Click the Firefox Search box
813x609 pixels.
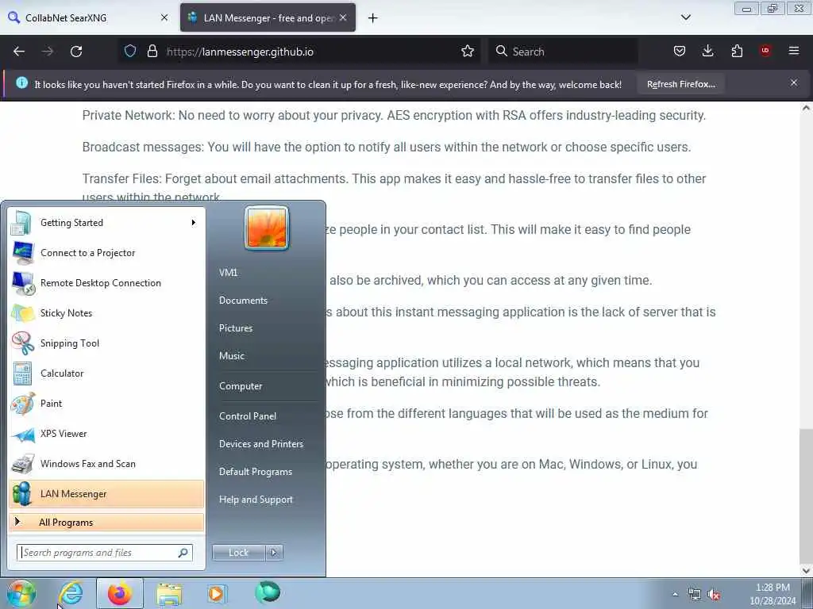coord(563,52)
